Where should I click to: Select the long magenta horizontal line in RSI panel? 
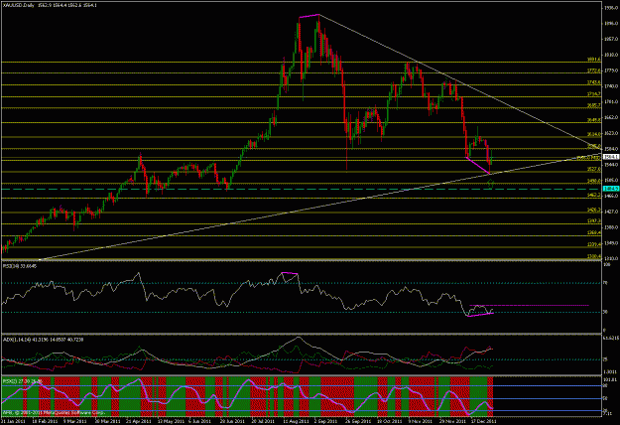point(529,305)
